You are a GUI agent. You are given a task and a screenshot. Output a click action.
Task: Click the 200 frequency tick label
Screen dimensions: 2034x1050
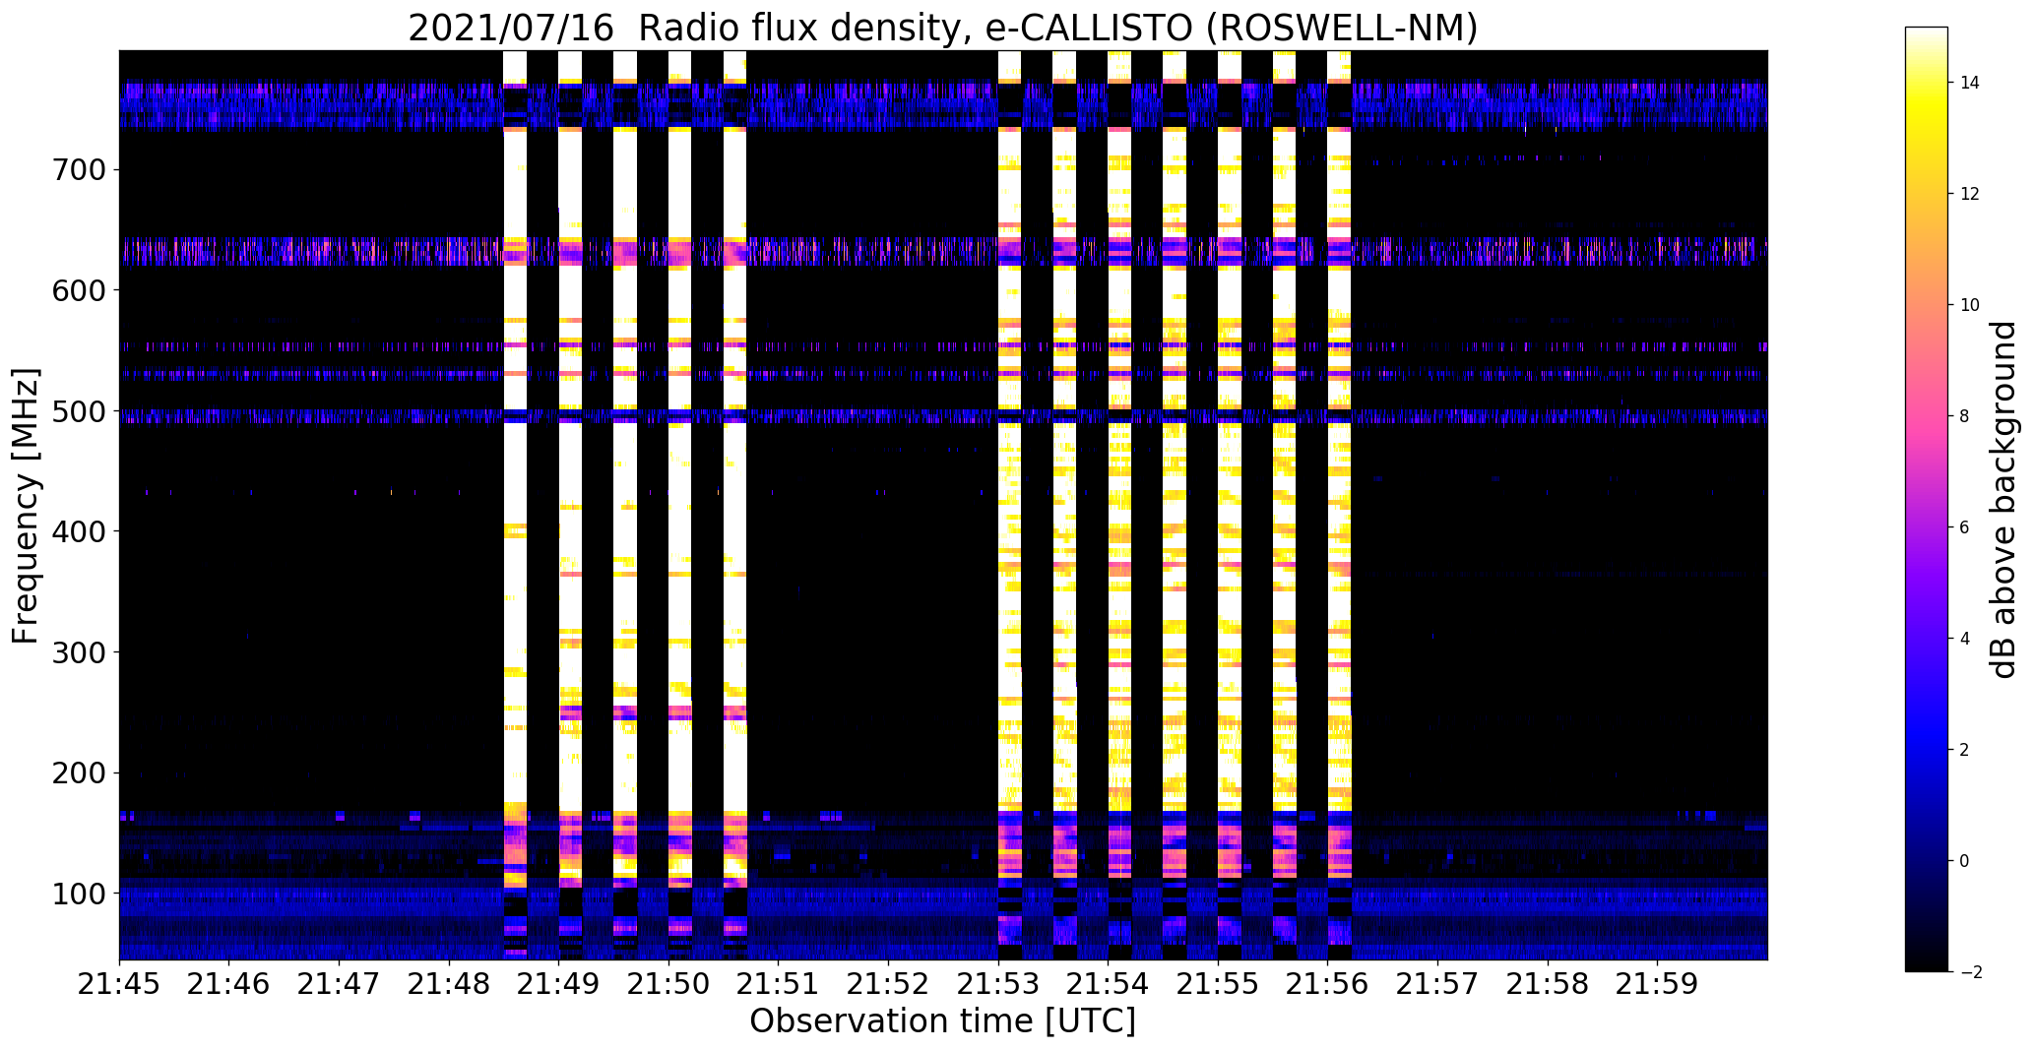pos(78,773)
